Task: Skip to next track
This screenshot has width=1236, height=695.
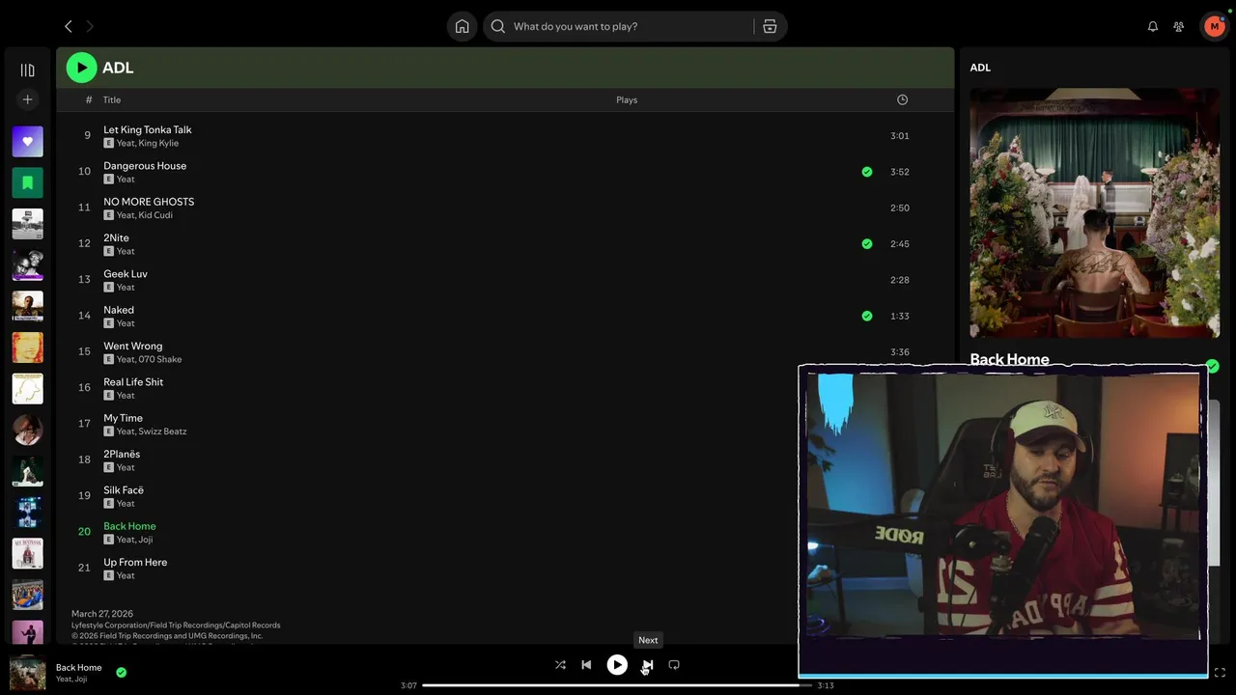Action: (648, 664)
